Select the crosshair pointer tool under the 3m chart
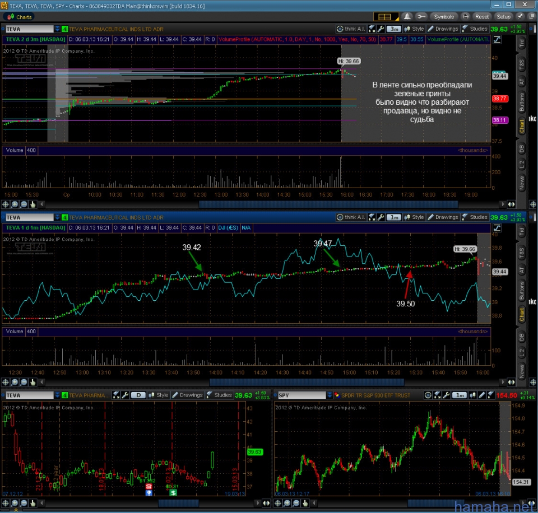The image size is (538, 513). coord(6,204)
